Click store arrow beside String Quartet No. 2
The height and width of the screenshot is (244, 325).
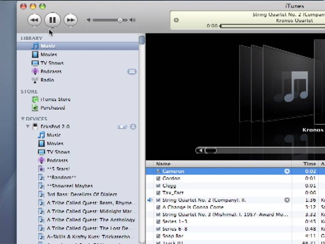287,200
